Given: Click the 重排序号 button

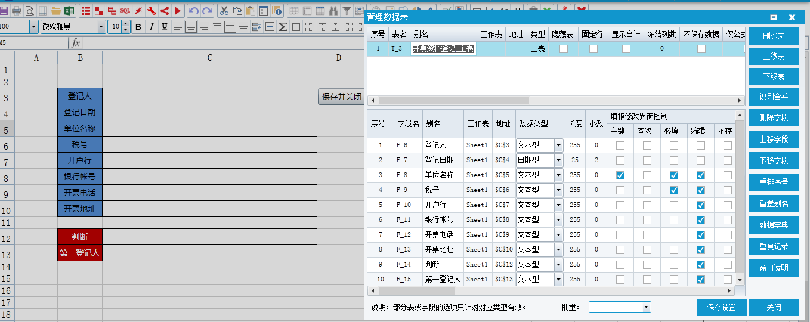Looking at the screenshot, I should tap(774, 182).
